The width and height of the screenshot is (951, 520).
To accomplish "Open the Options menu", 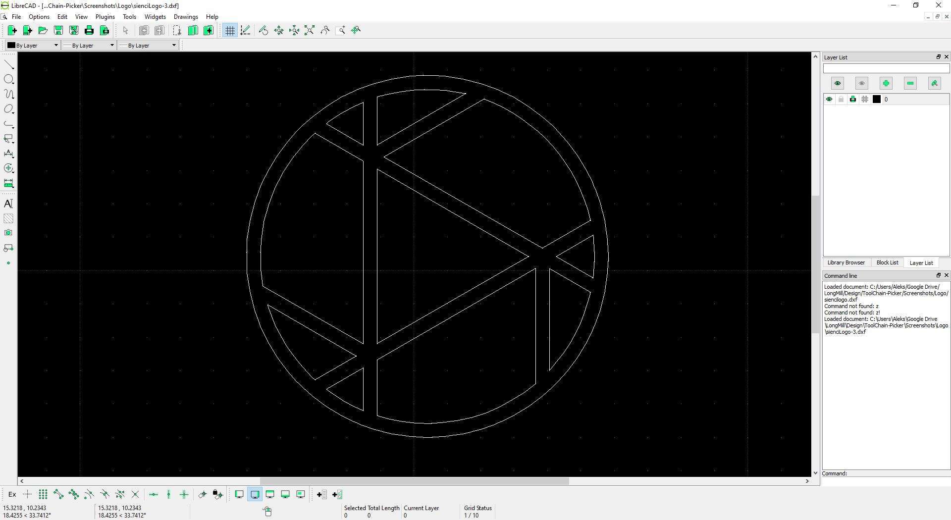I will 39,17.
